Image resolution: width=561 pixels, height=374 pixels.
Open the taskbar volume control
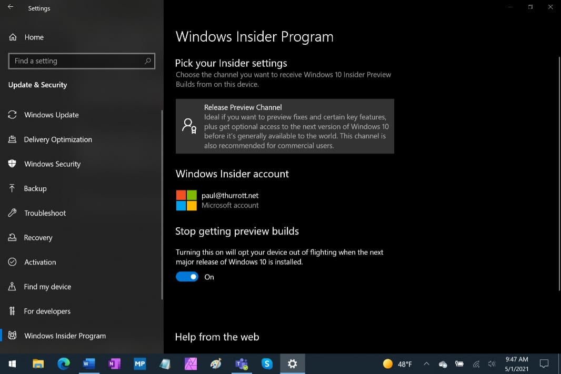(x=492, y=363)
